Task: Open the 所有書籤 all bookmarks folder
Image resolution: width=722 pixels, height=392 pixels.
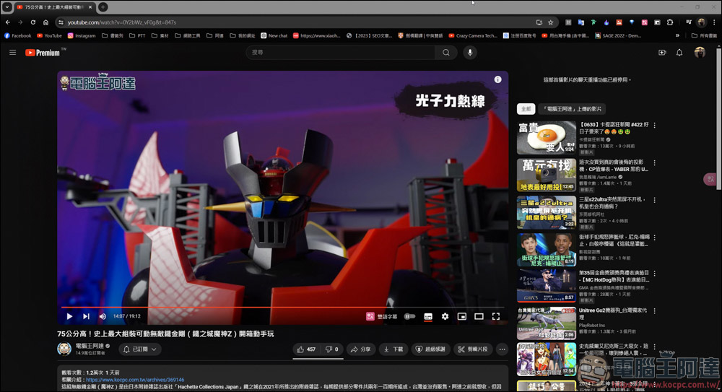Action: [704, 35]
